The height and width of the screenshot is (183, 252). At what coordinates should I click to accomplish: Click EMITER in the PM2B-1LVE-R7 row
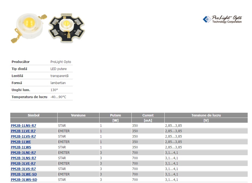point(64,131)
